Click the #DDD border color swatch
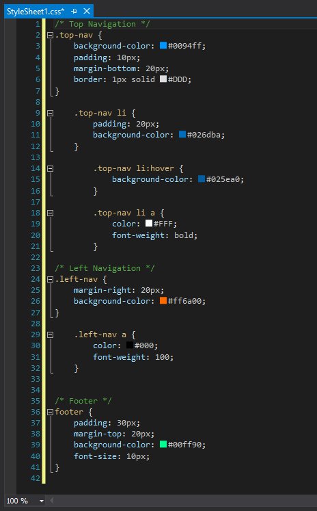Screen dimensions: 317x511 [x=163, y=79]
